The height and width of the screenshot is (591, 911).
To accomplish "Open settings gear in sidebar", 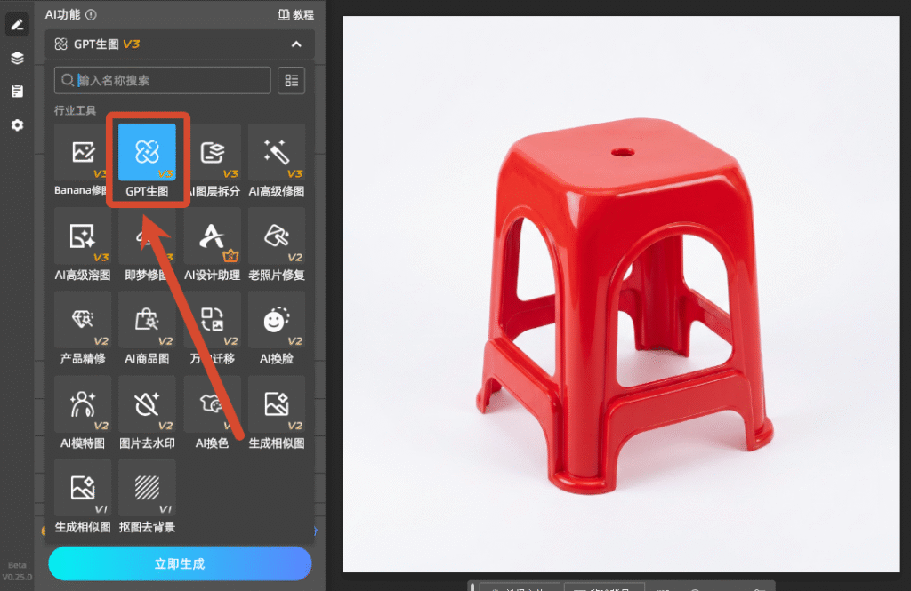I will tap(18, 124).
